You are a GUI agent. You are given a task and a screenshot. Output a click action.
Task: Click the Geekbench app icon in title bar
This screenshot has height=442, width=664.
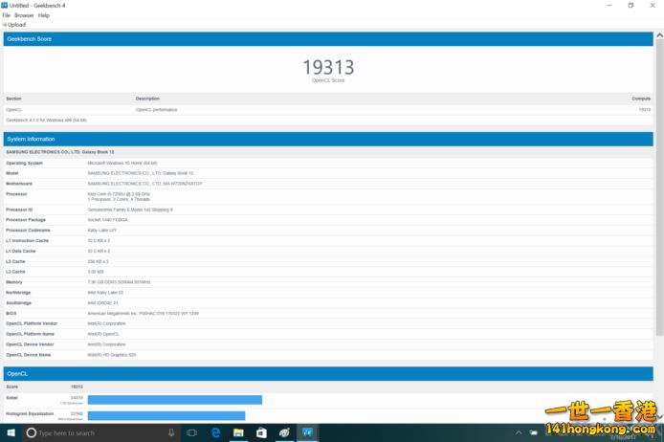pyautogui.click(x=5, y=5)
